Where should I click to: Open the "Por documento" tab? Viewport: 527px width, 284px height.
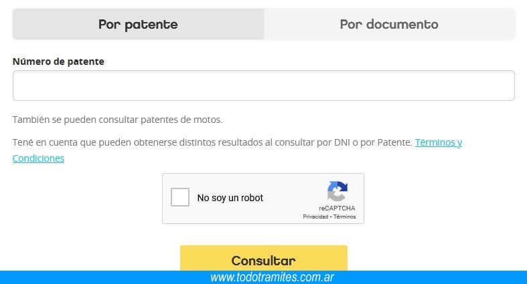(x=389, y=25)
